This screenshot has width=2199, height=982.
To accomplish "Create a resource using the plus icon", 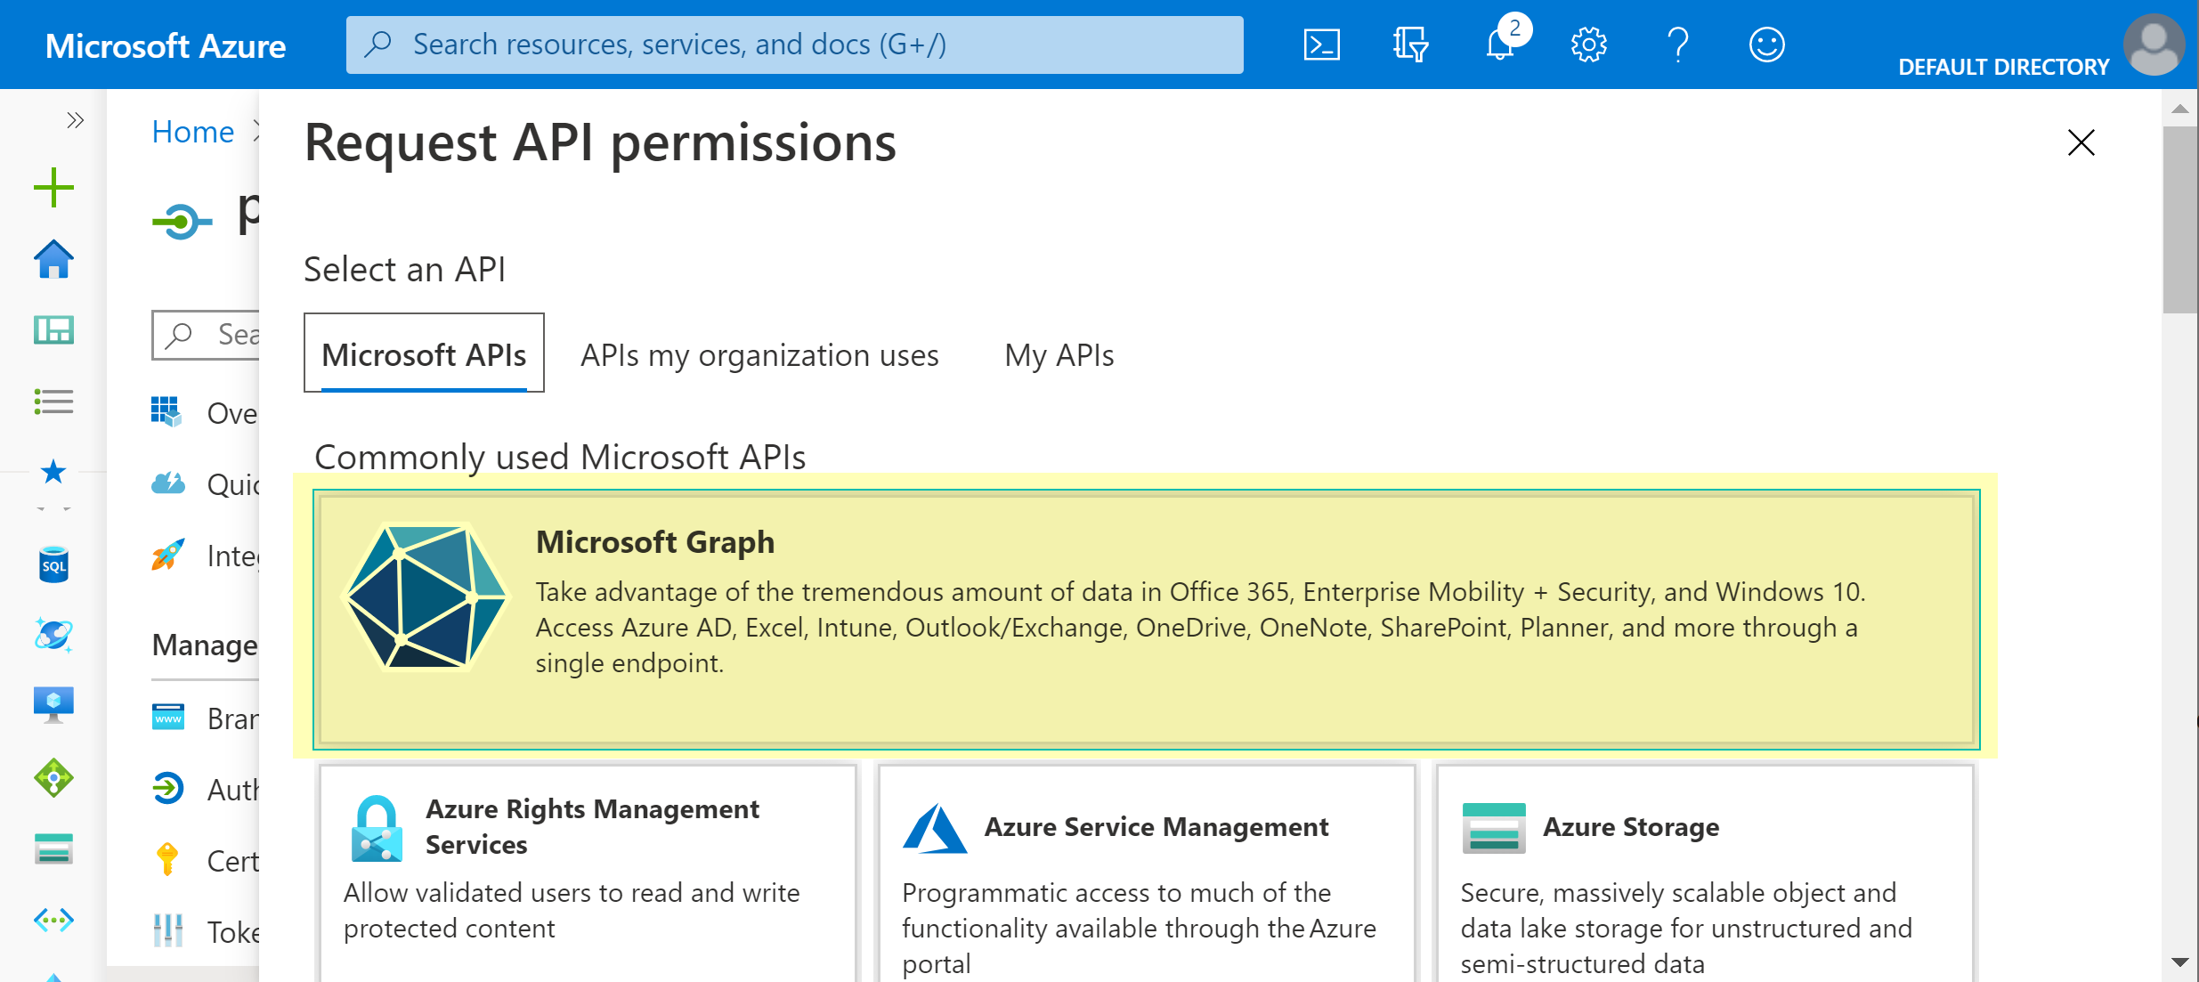I will (x=53, y=187).
